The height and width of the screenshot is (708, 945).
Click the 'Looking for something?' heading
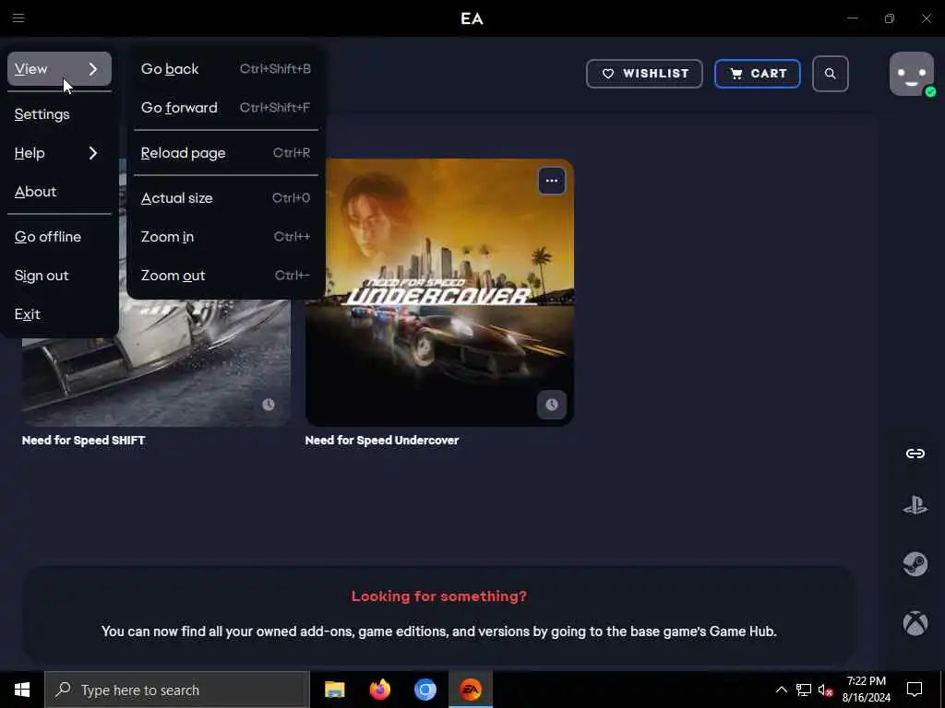click(438, 596)
